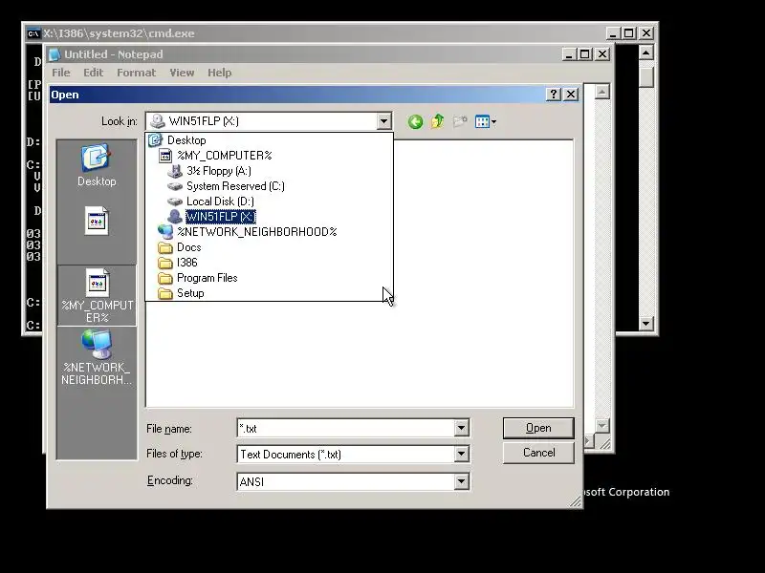Click cmd.exe scrollbar up arrow
The height and width of the screenshot is (573, 765).
pyautogui.click(x=646, y=53)
